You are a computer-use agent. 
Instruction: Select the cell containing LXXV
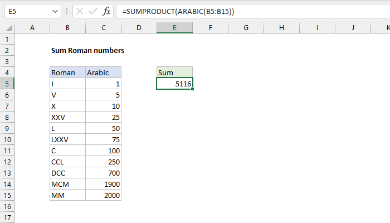(x=67, y=139)
